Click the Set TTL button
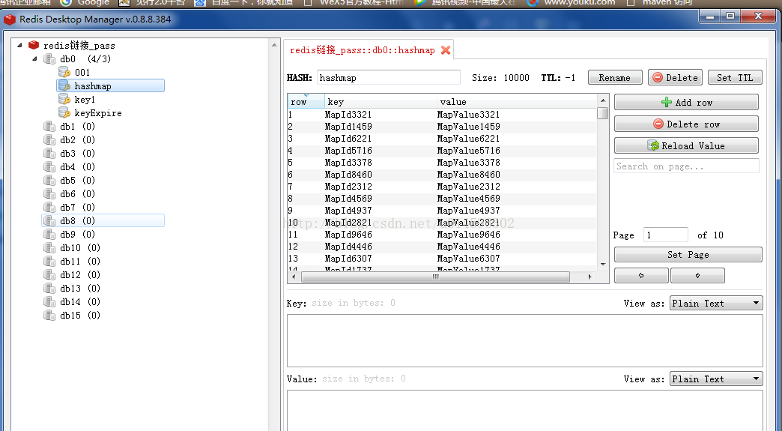 (735, 78)
